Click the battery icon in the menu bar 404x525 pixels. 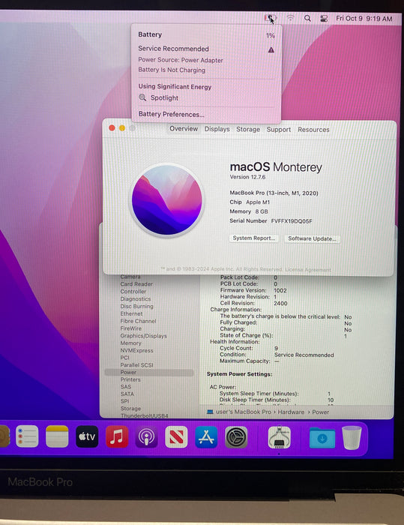tap(269, 18)
